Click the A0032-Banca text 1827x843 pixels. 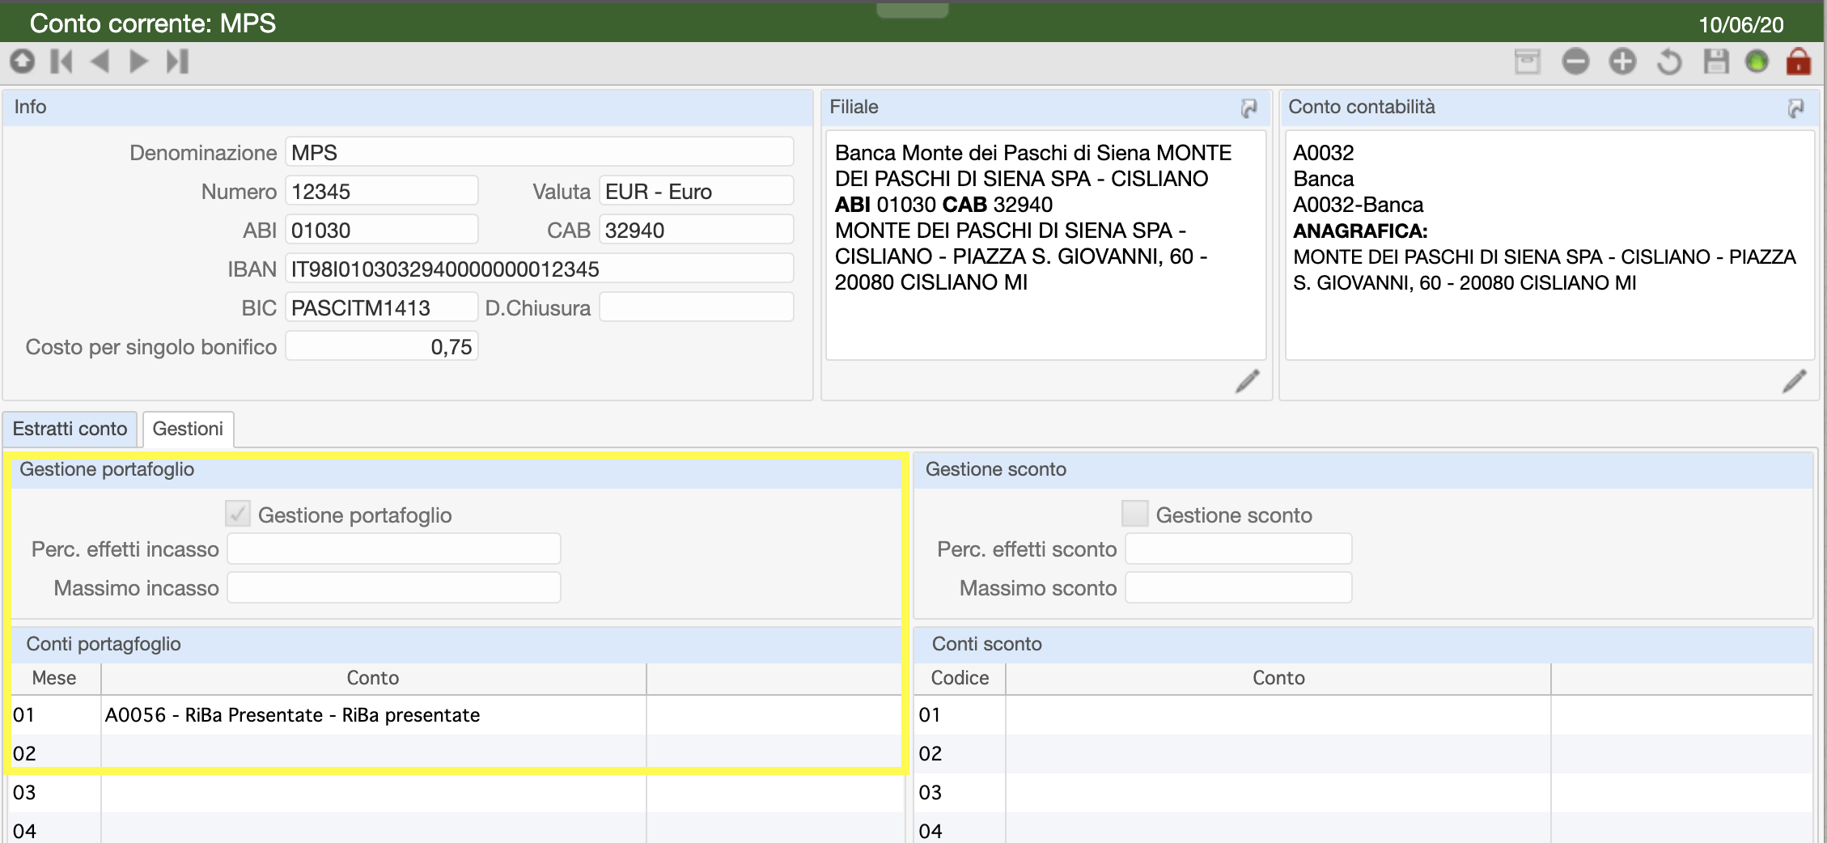(x=1358, y=205)
